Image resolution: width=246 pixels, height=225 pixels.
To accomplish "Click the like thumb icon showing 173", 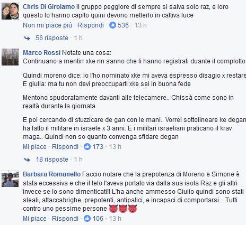I will 87,146.
